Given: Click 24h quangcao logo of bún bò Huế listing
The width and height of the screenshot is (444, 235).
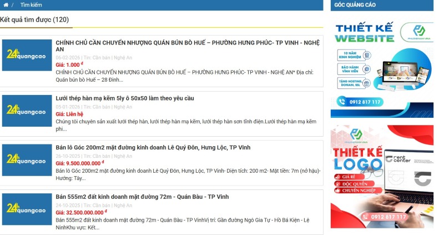Looking at the screenshot, I should [27, 55].
